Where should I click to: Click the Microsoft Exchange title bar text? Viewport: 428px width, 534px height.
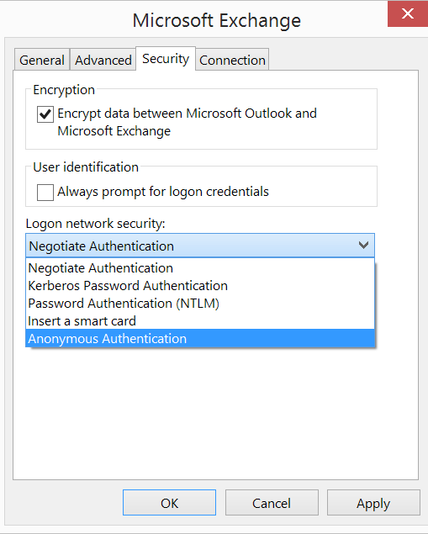coord(217,20)
